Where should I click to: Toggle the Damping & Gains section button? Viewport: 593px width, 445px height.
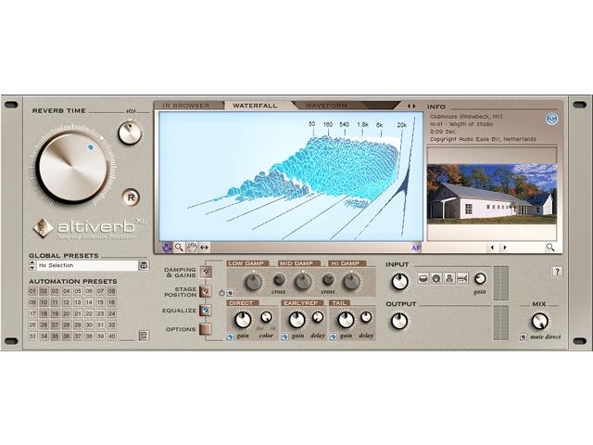point(206,272)
